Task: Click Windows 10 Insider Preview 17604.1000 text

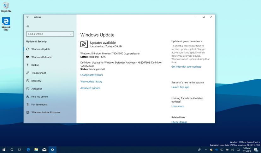Action: pos(110,54)
